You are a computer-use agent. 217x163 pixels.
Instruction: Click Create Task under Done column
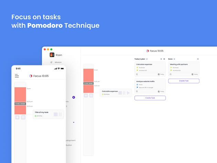pyautogui.click(x=184, y=81)
